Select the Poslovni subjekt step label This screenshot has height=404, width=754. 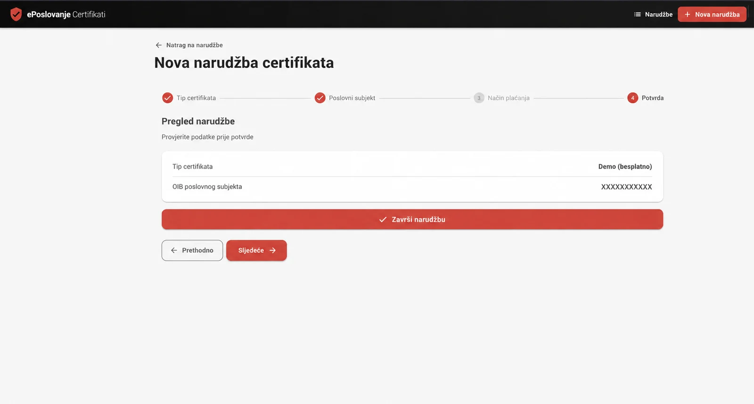[x=352, y=98]
